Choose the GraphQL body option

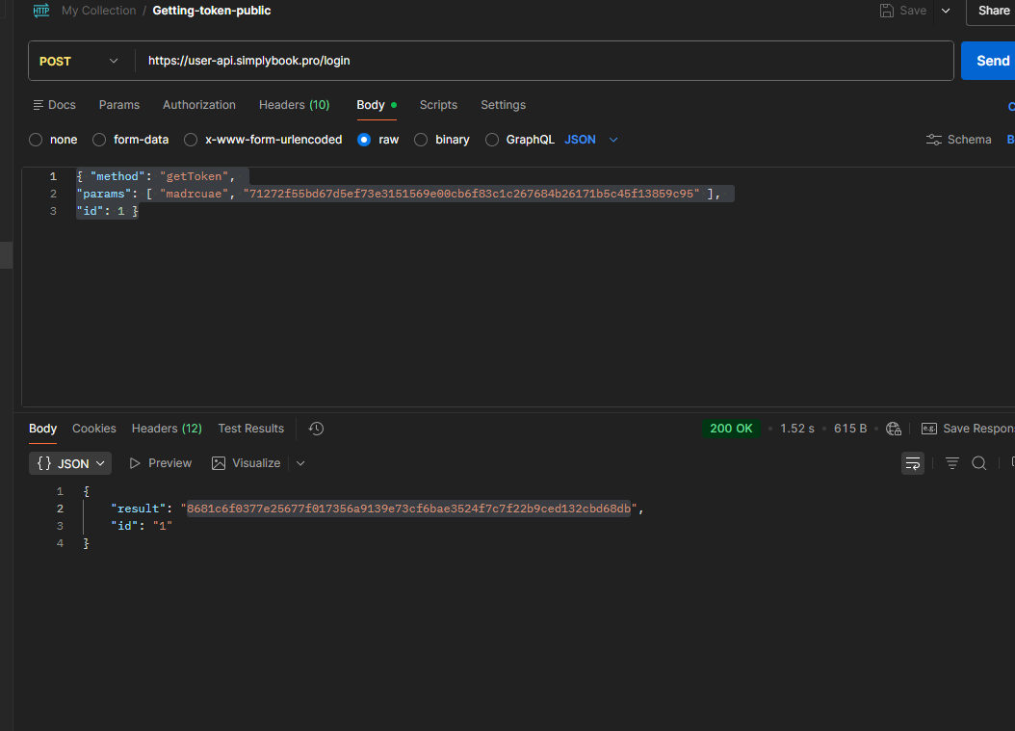[x=492, y=140]
